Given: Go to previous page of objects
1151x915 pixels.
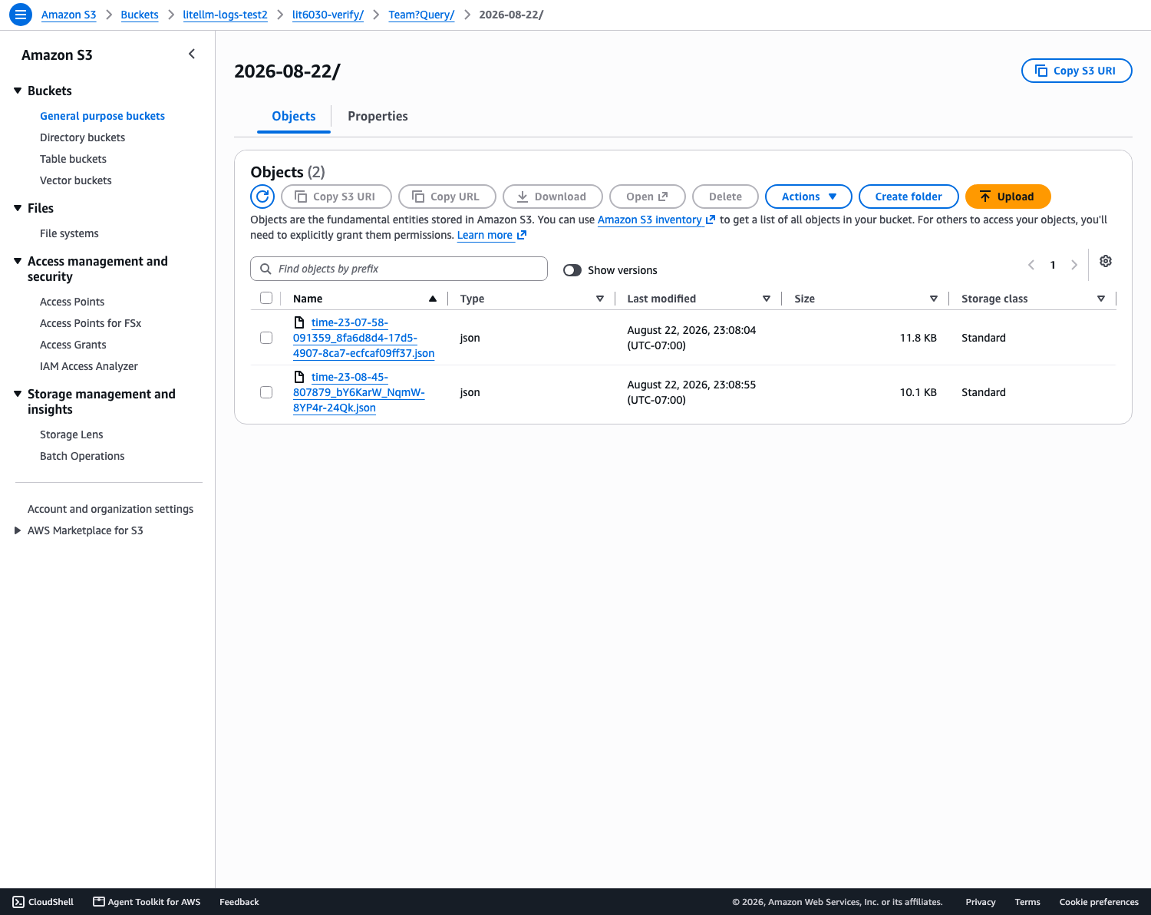Looking at the screenshot, I should tap(1031, 265).
